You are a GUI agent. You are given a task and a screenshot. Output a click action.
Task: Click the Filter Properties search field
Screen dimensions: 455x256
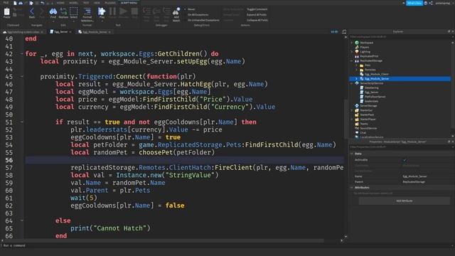tap(400, 147)
